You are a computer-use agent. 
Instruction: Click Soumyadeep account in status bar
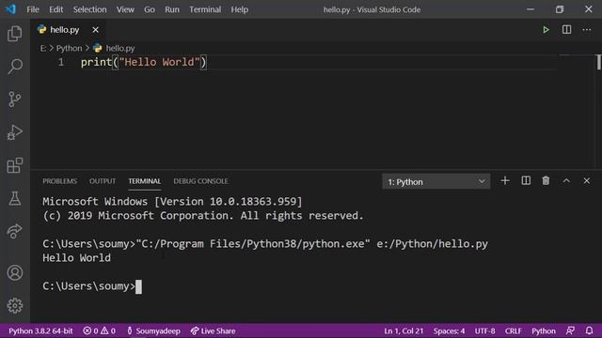153,330
